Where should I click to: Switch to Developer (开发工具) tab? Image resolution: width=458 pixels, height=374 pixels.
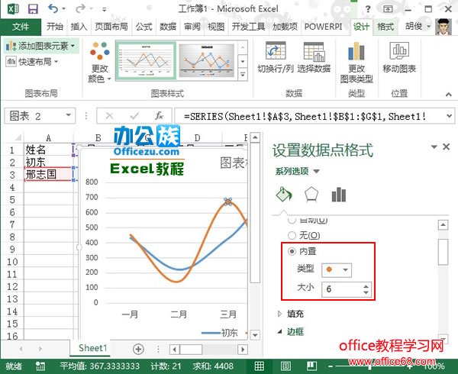pyautogui.click(x=248, y=27)
